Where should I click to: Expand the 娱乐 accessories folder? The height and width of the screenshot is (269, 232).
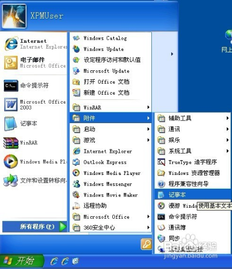coord(193,140)
